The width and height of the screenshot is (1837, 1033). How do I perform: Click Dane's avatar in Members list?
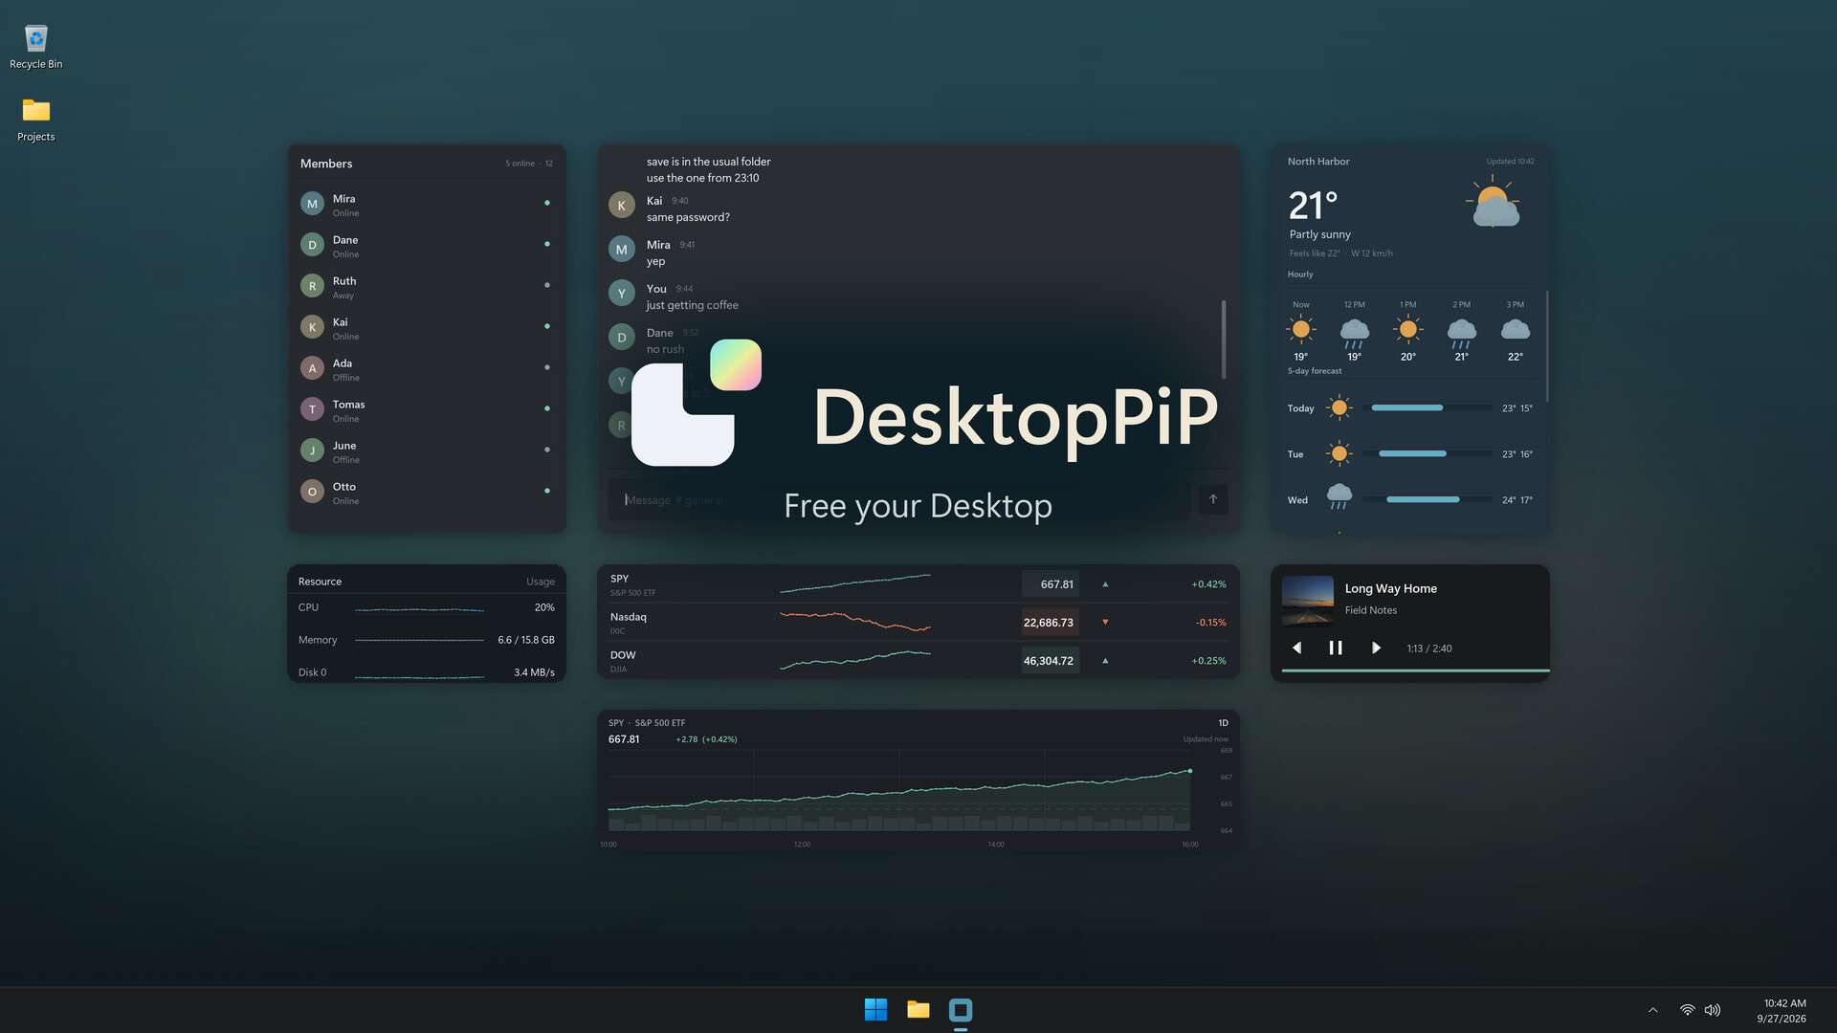[312, 245]
